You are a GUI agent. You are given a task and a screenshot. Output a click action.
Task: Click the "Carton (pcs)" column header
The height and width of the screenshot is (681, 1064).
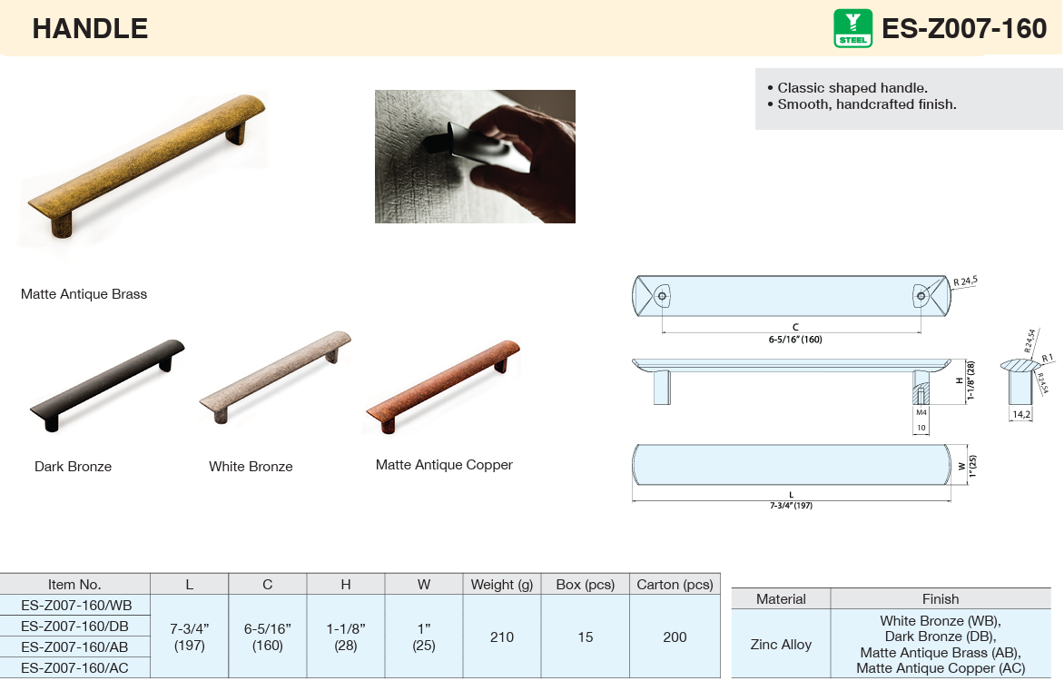(675, 584)
